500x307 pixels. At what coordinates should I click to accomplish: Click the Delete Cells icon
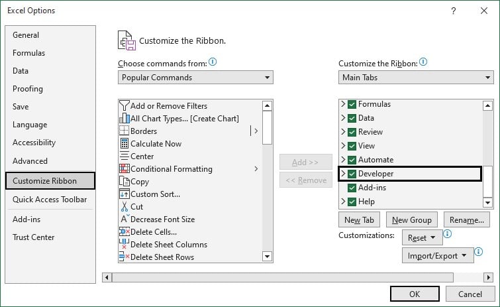[124, 231]
